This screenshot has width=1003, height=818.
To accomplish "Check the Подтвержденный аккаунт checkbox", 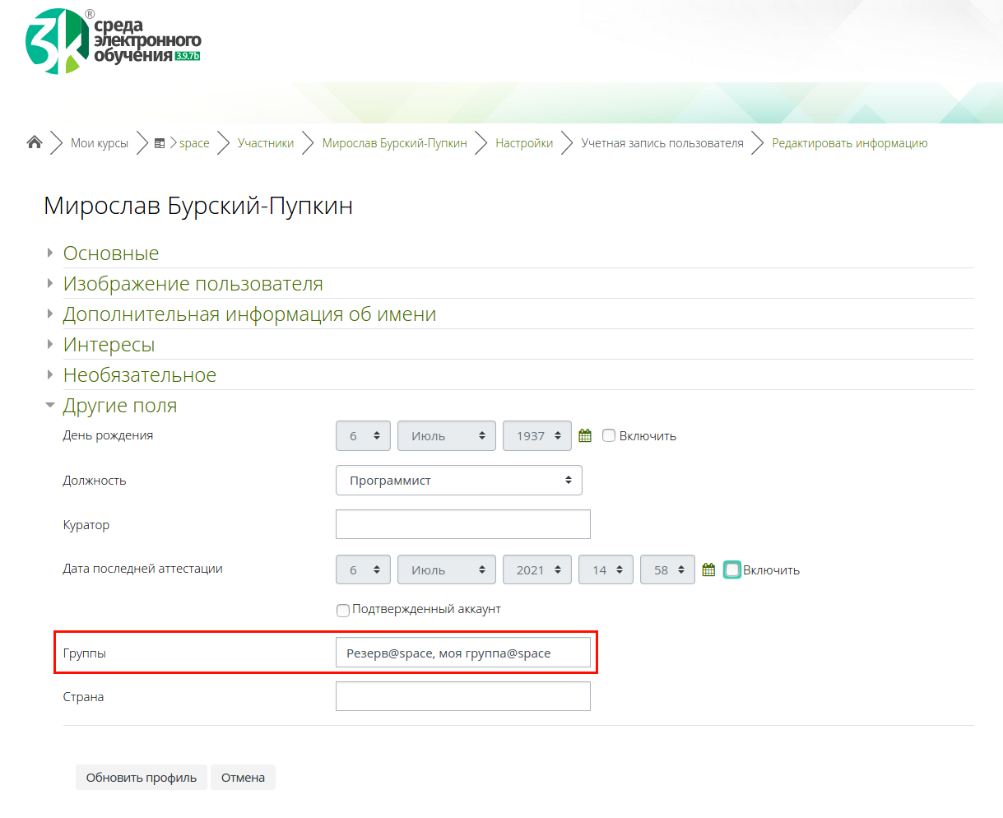I will coord(343,611).
